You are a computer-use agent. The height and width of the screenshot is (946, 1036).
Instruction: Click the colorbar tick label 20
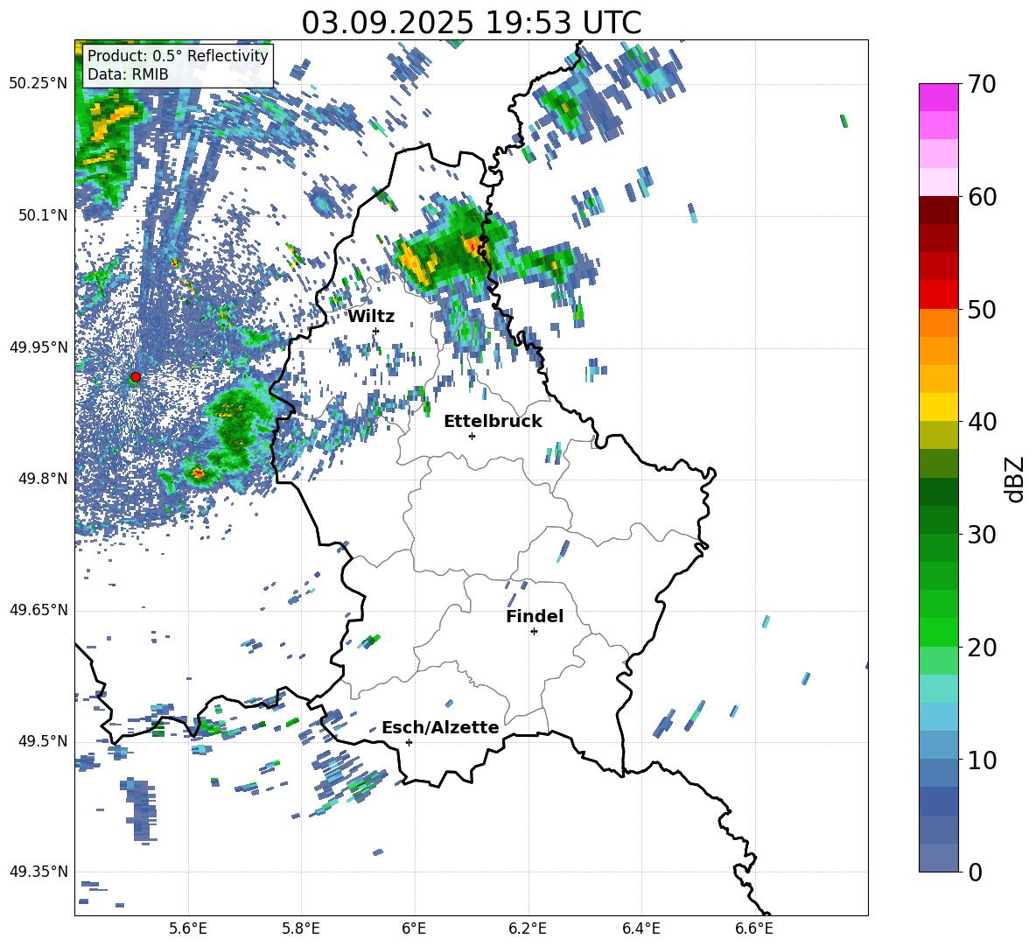tap(982, 648)
